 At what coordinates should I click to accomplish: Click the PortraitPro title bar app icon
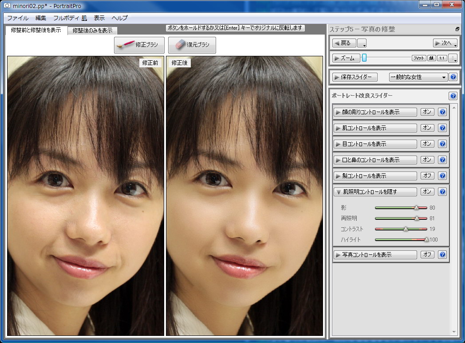[7, 6]
